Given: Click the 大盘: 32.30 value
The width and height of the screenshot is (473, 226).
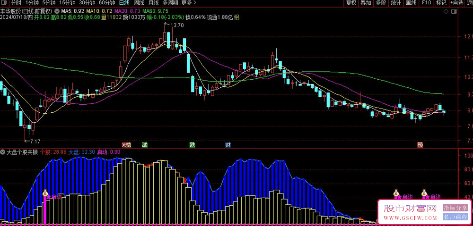Looking at the screenshot, I should coord(82,152).
